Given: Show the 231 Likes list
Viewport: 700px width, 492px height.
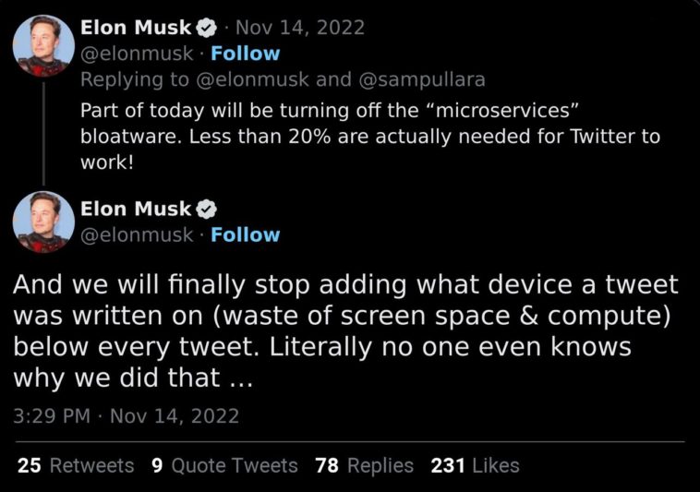Looking at the screenshot, I should [x=475, y=465].
